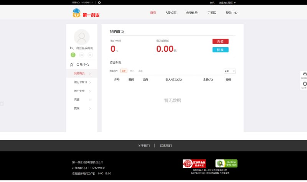Click the 会员中心 heading text
The height and width of the screenshot is (182, 307).
(83, 65)
